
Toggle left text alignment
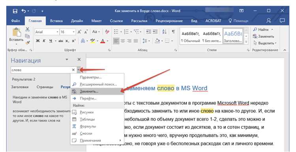116,41
